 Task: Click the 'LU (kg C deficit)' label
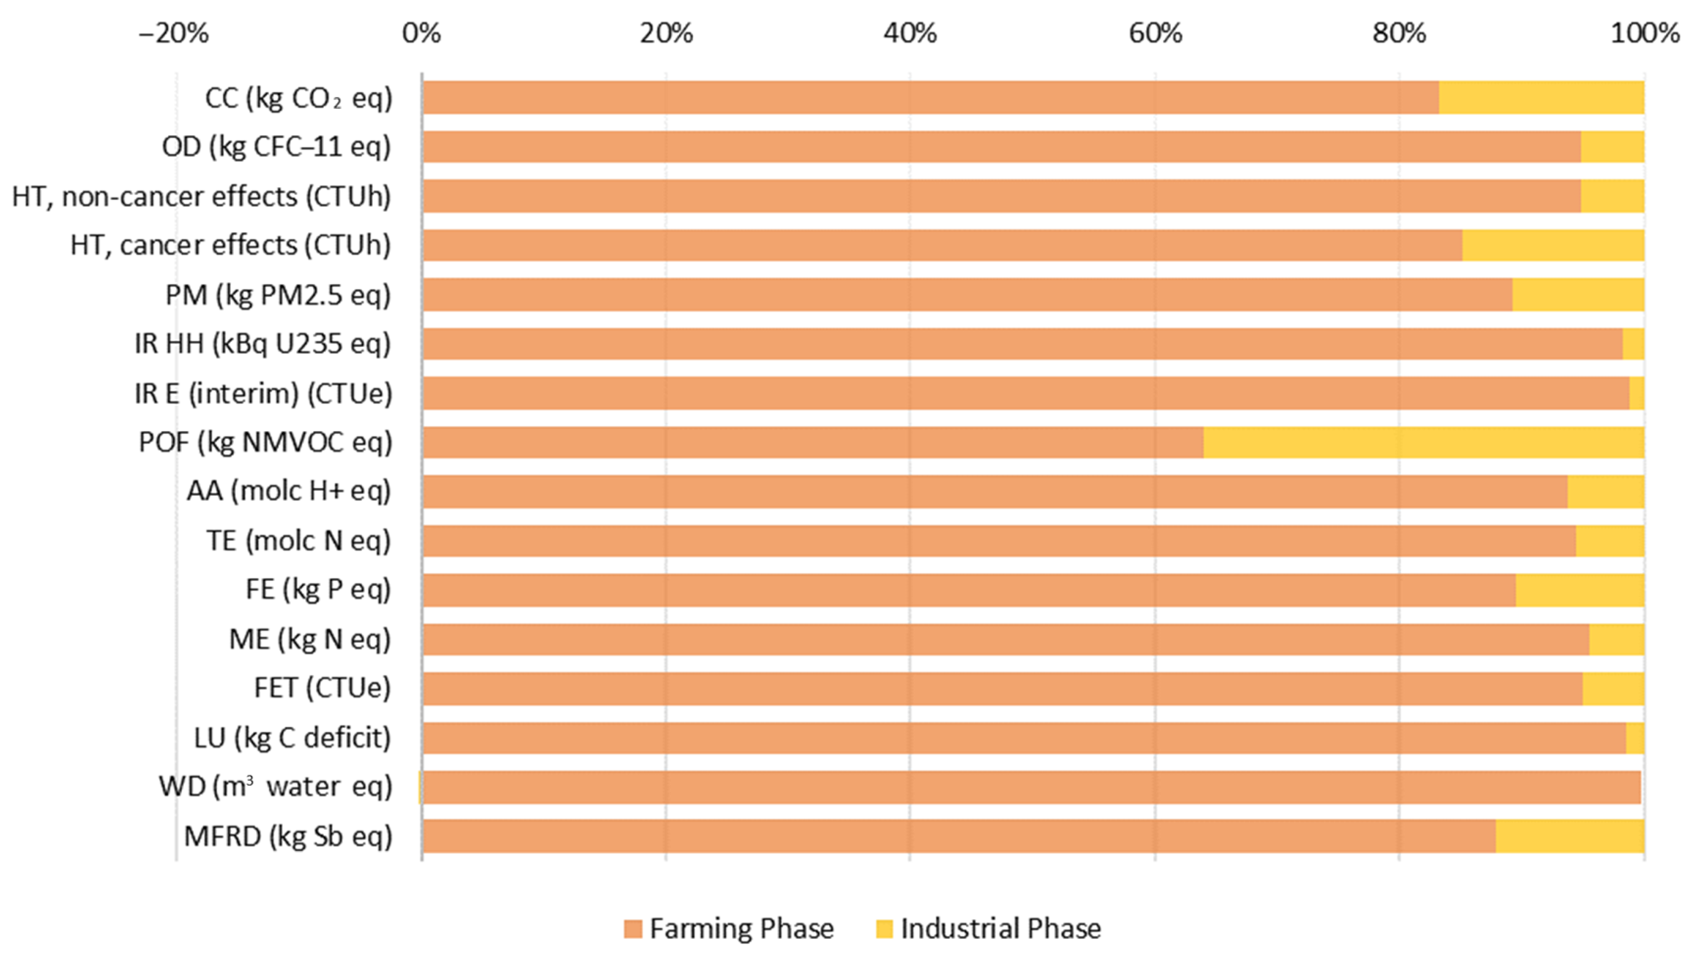pyautogui.click(x=292, y=738)
